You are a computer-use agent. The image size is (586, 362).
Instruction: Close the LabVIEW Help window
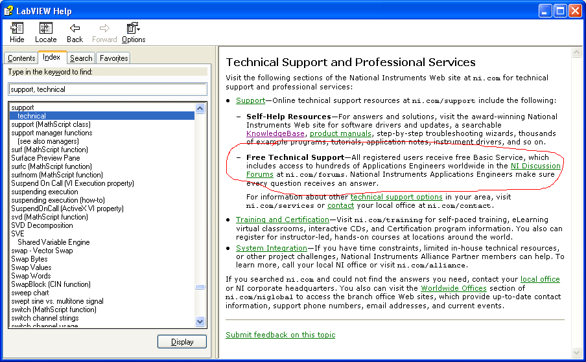coord(575,11)
